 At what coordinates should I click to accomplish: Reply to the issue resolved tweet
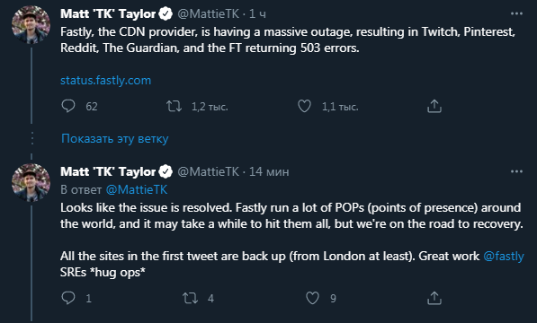coord(68,298)
